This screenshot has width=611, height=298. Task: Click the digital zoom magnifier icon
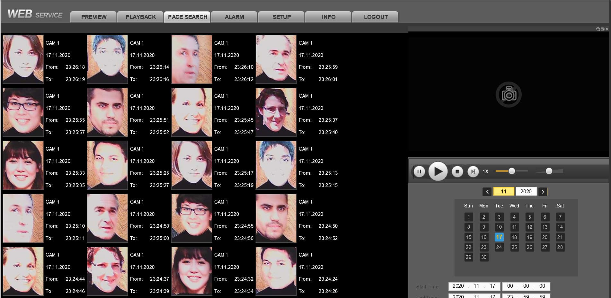[598, 29]
